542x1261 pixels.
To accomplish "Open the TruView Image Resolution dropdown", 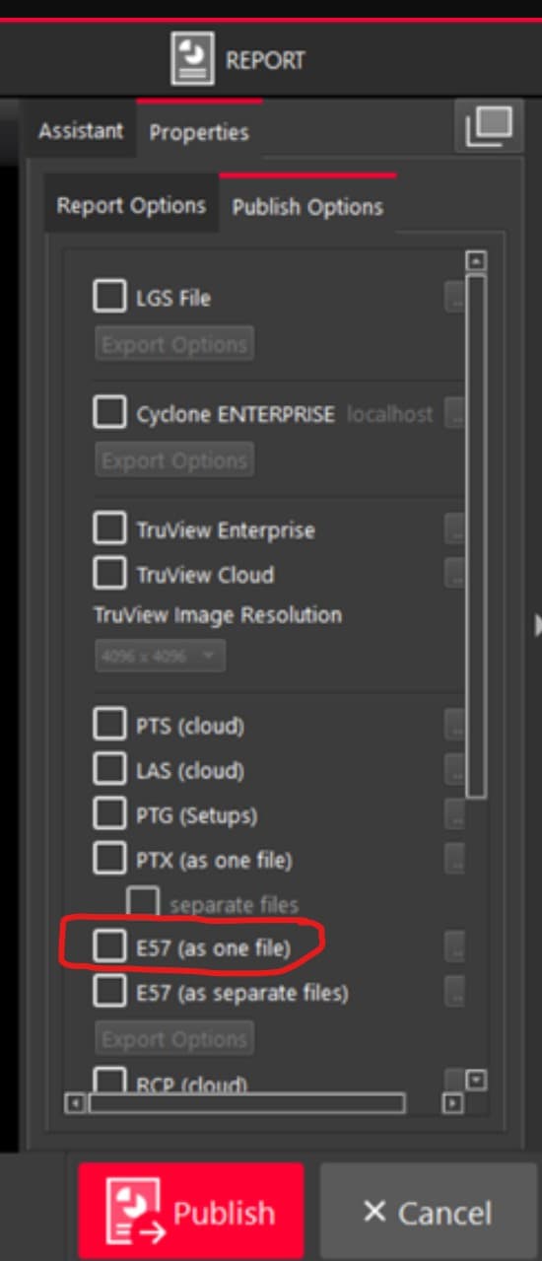I will pyautogui.click(x=160, y=656).
